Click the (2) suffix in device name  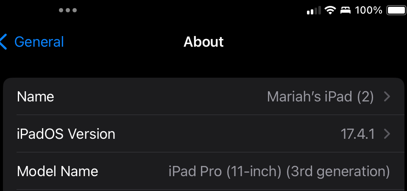pos(365,97)
